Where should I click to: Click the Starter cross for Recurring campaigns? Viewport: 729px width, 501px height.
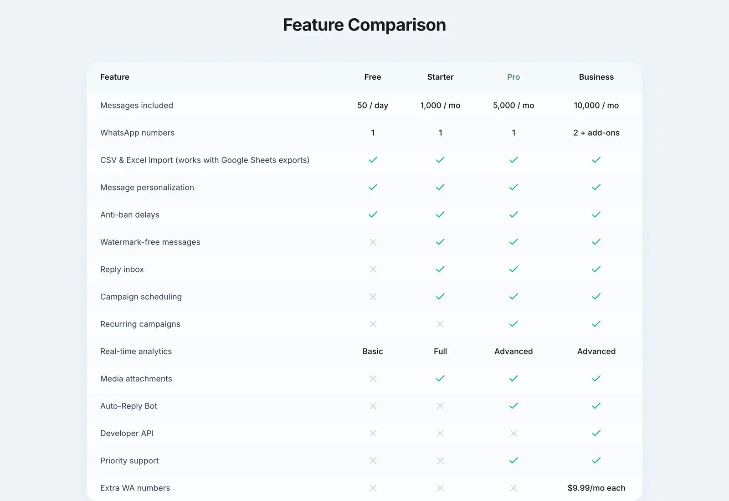coord(440,324)
